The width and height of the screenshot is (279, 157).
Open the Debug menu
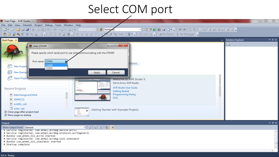pyautogui.click(x=48, y=25)
